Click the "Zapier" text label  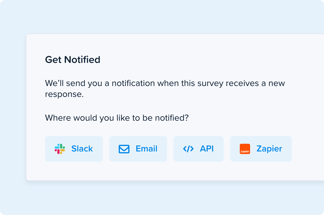tap(269, 149)
